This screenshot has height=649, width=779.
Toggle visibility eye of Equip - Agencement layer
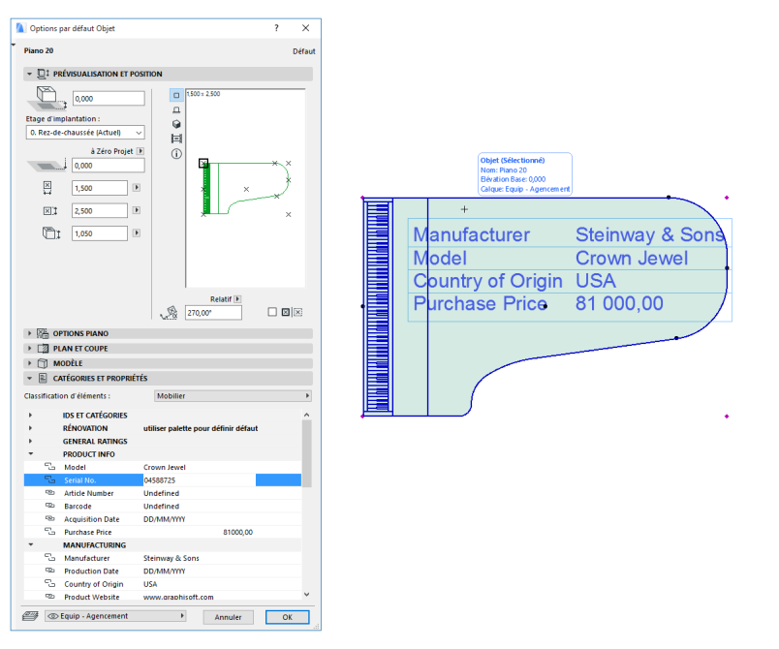[x=52, y=616]
